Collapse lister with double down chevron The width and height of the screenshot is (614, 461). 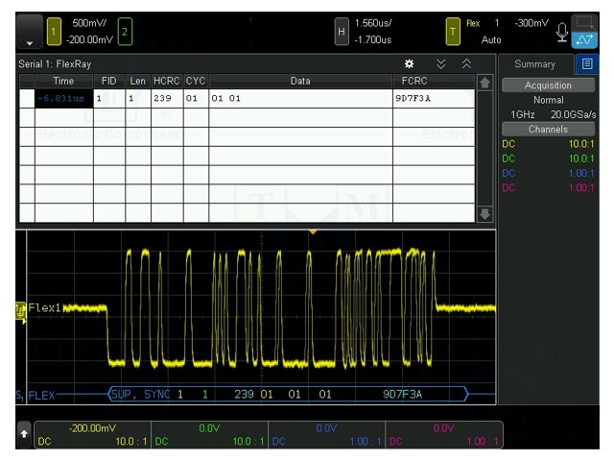[x=441, y=64]
